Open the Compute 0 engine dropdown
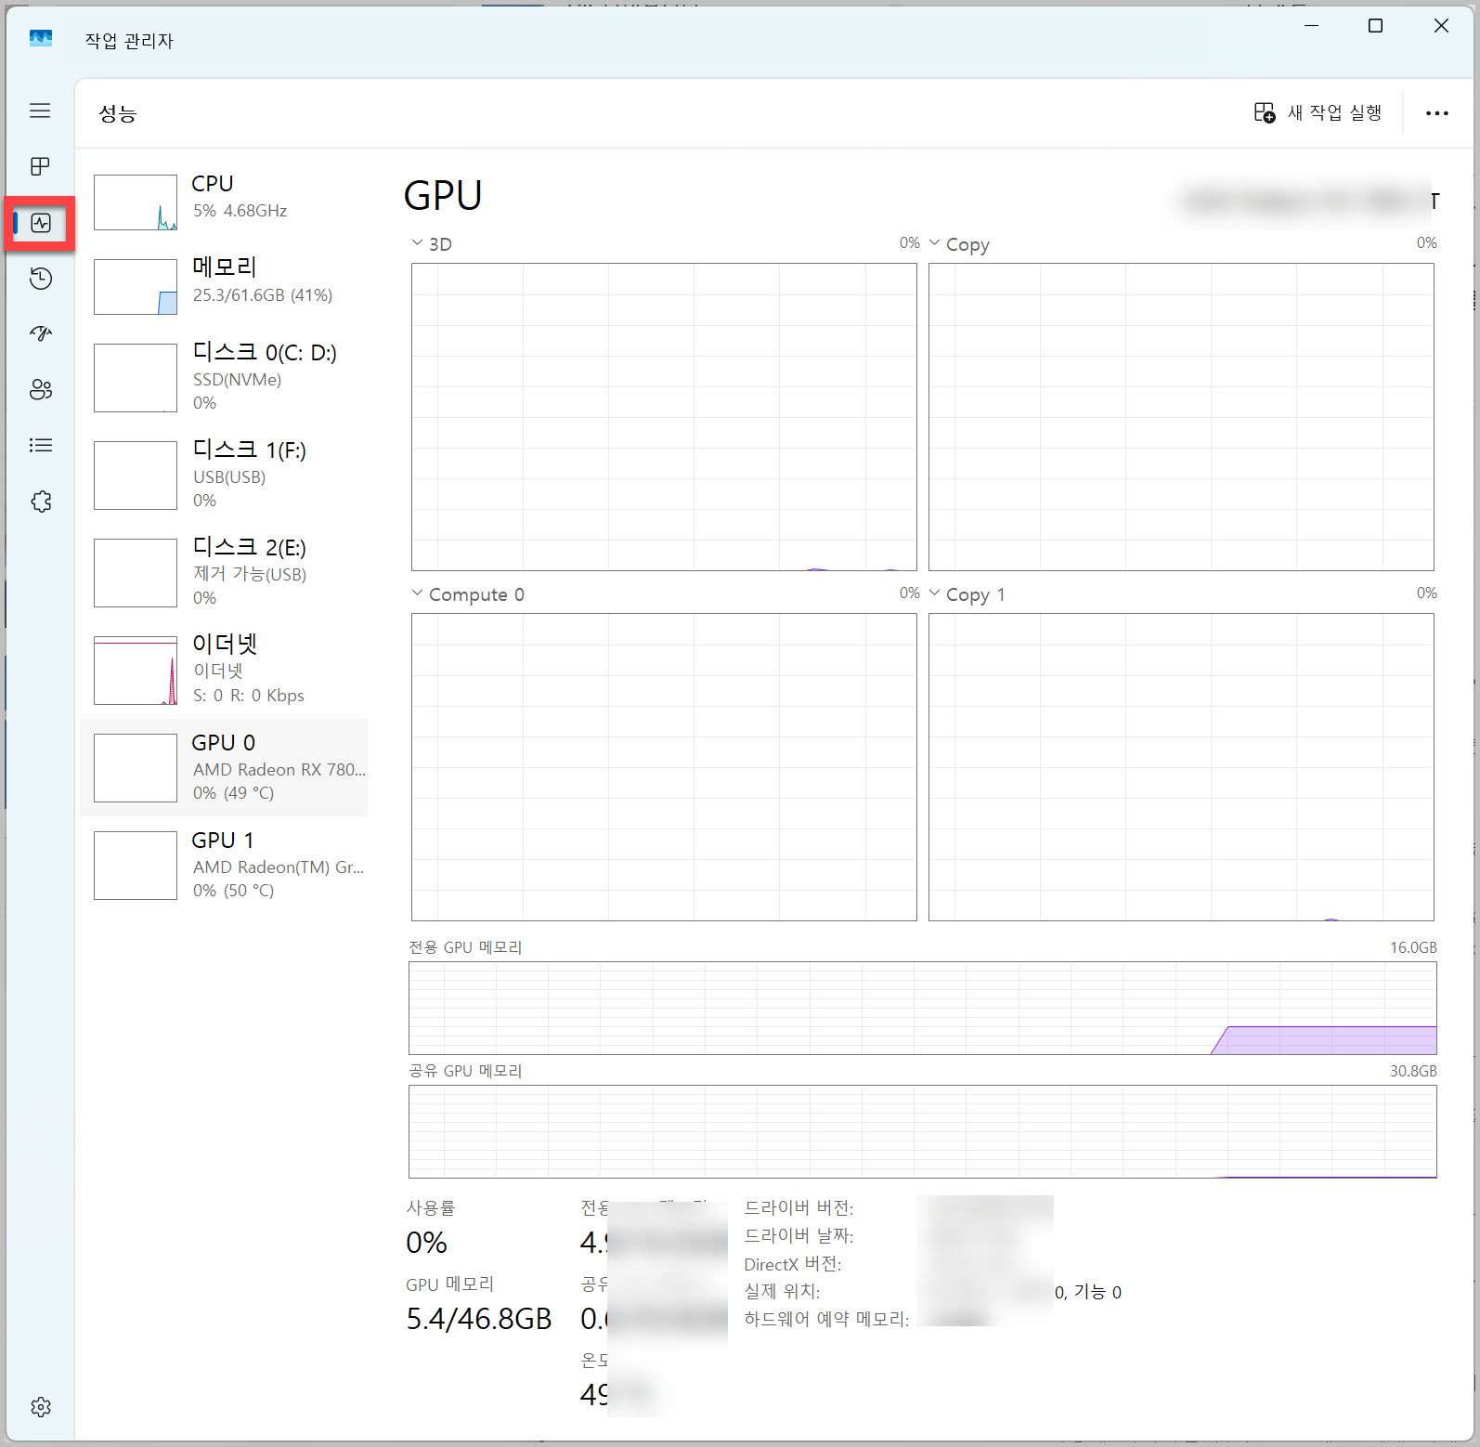This screenshot has height=1447, width=1480. pos(468,594)
